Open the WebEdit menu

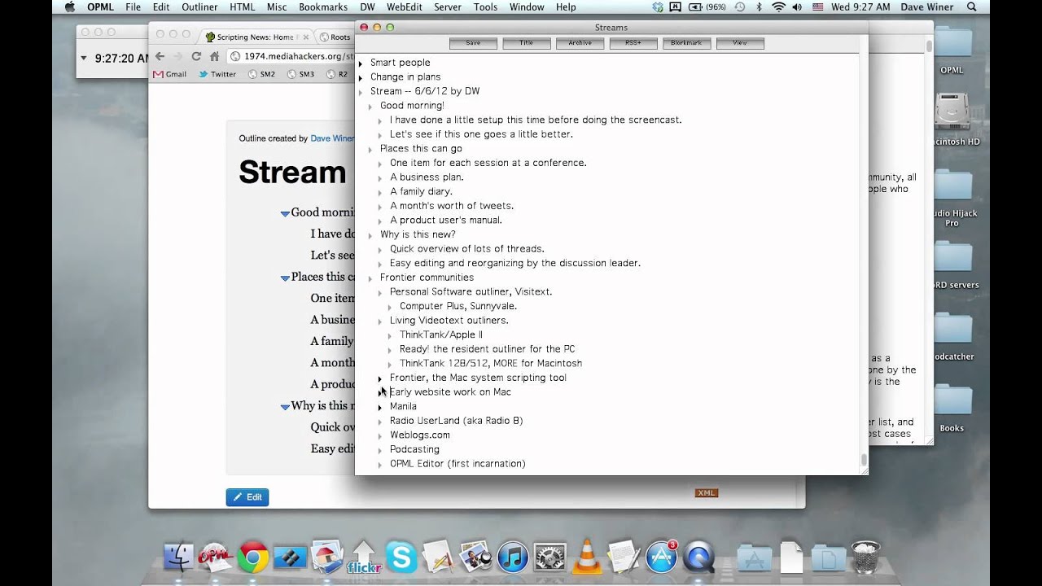point(405,7)
